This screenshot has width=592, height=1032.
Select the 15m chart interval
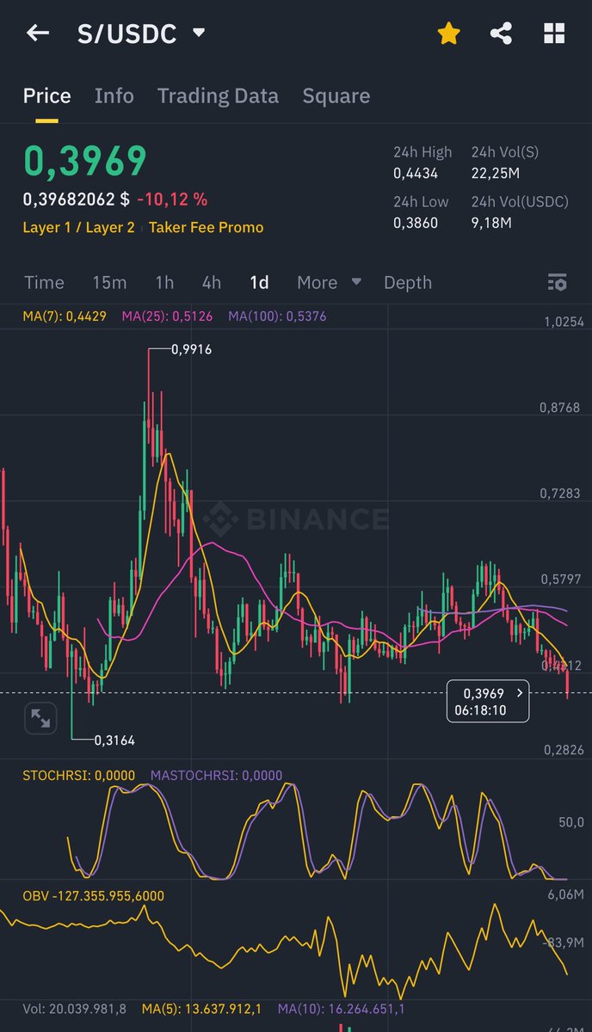[x=109, y=282]
